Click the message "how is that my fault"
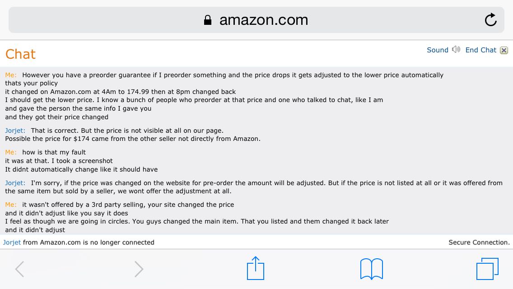513x289 pixels. pos(54,152)
